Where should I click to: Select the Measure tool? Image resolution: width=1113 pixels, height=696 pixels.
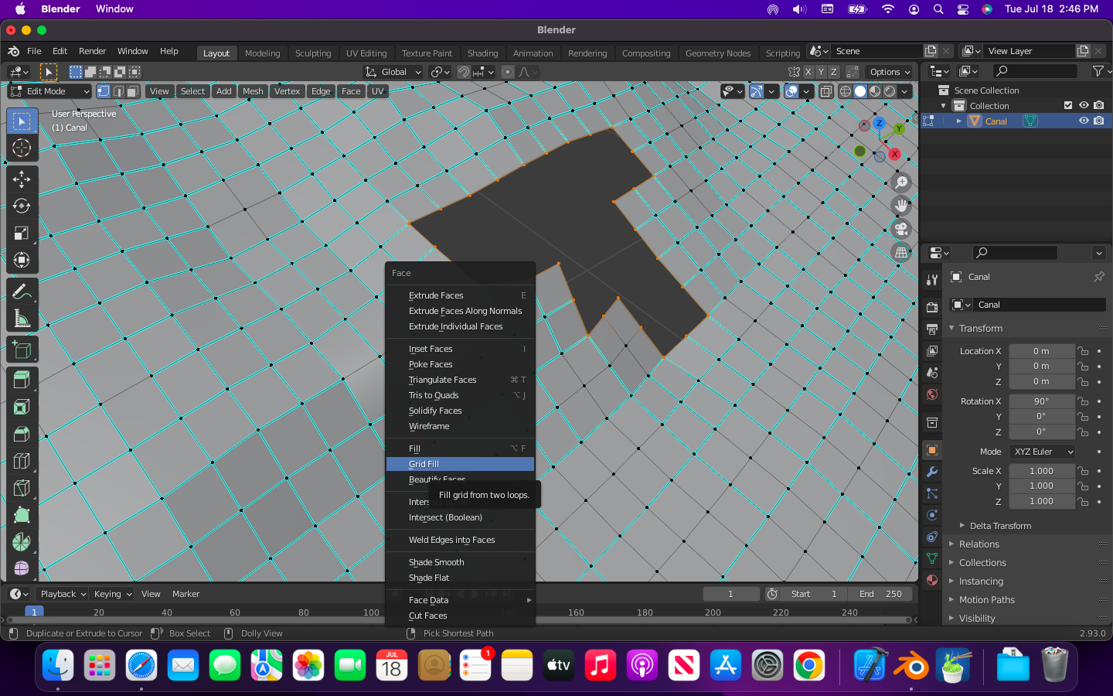click(22, 319)
